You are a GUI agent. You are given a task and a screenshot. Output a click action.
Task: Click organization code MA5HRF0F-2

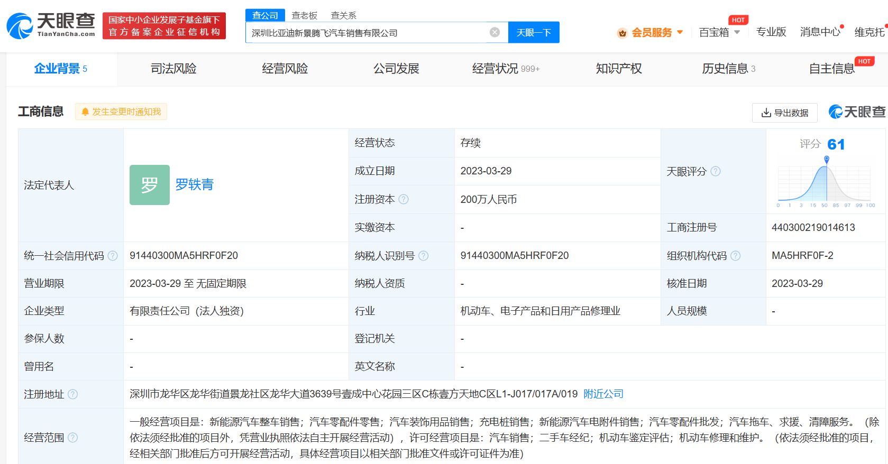802,255
